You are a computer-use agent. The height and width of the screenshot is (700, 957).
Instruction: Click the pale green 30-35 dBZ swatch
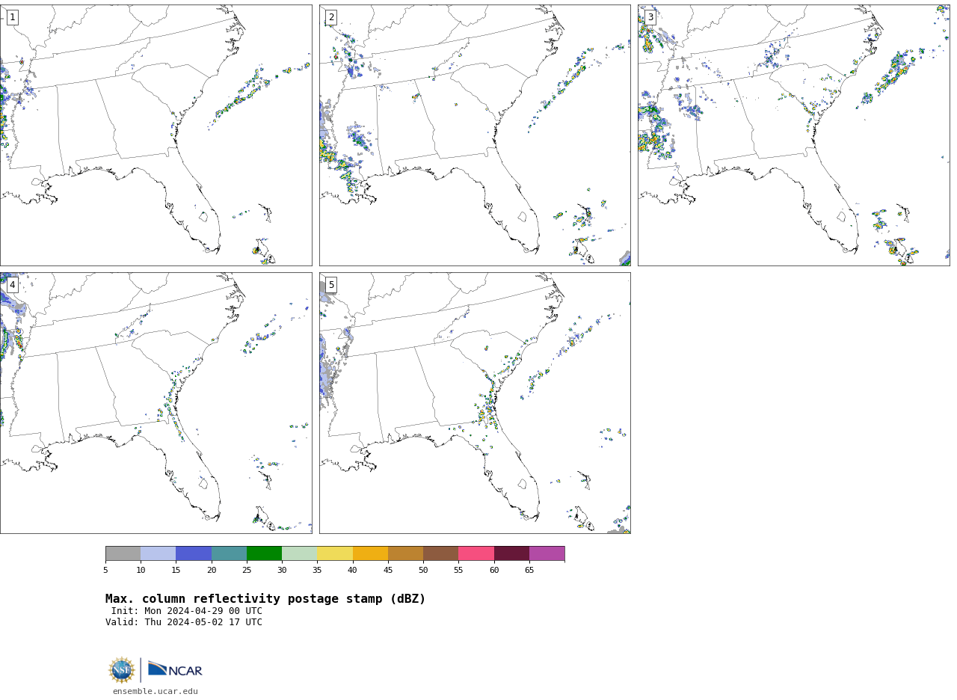pos(300,553)
